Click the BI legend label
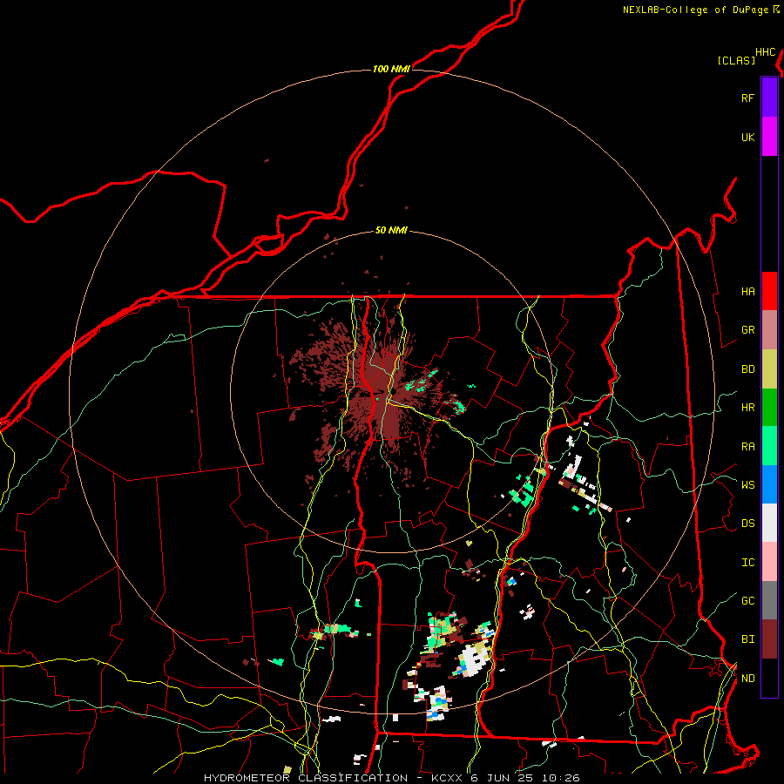The height and width of the screenshot is (784, 784). pos(747,639)
